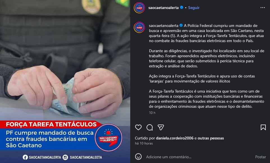Click the Seguir follow button

[194, 8]
